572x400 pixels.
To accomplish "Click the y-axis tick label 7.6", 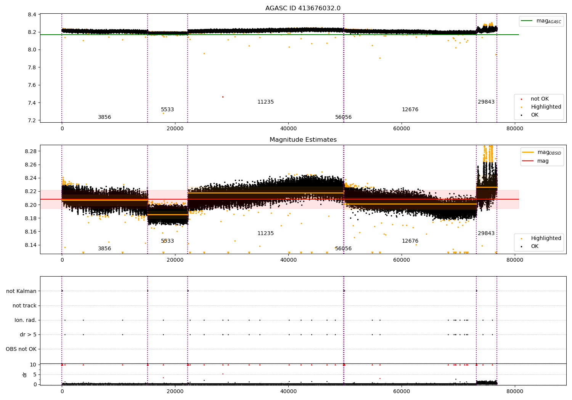I will coord(32,85).
